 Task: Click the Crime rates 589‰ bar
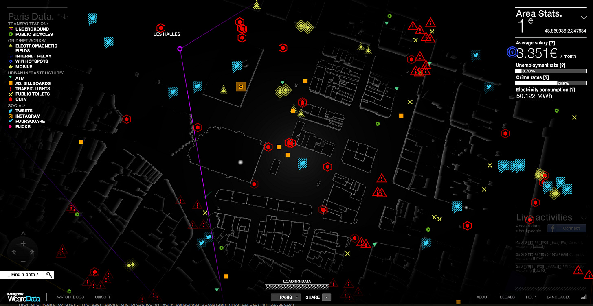point(551,83)
